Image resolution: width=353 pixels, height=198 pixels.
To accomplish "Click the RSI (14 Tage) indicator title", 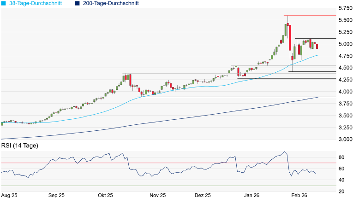I will click(19, 146).
